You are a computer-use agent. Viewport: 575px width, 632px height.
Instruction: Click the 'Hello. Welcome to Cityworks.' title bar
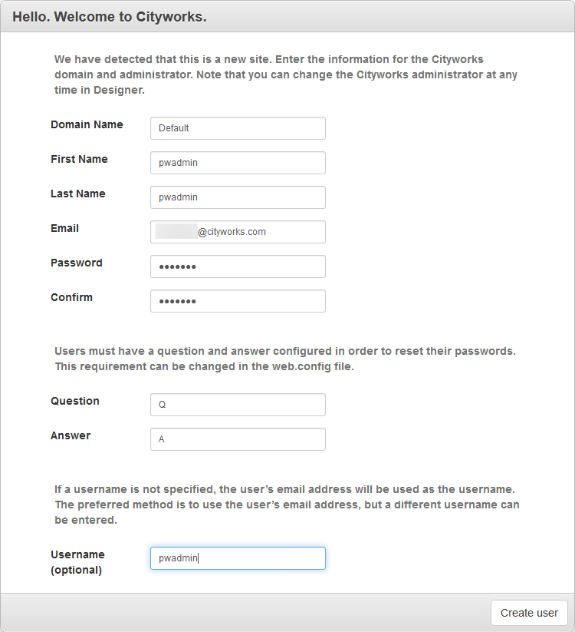coord(110,16)
